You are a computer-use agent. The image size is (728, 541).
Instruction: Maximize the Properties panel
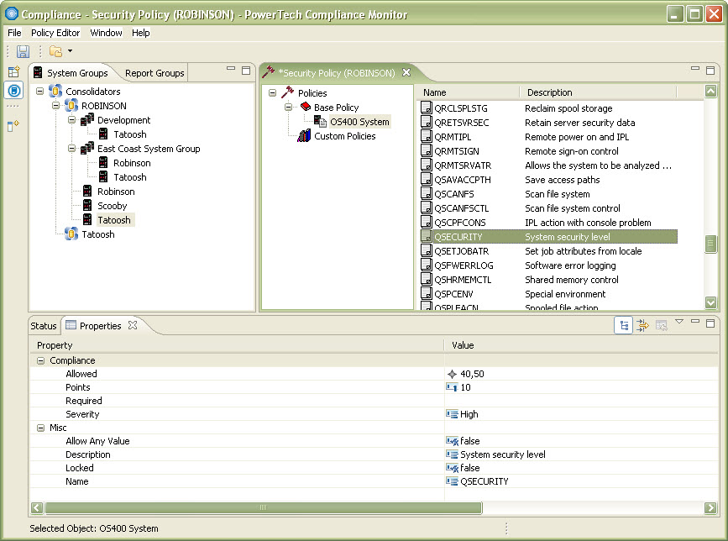(x=710, y=323)
